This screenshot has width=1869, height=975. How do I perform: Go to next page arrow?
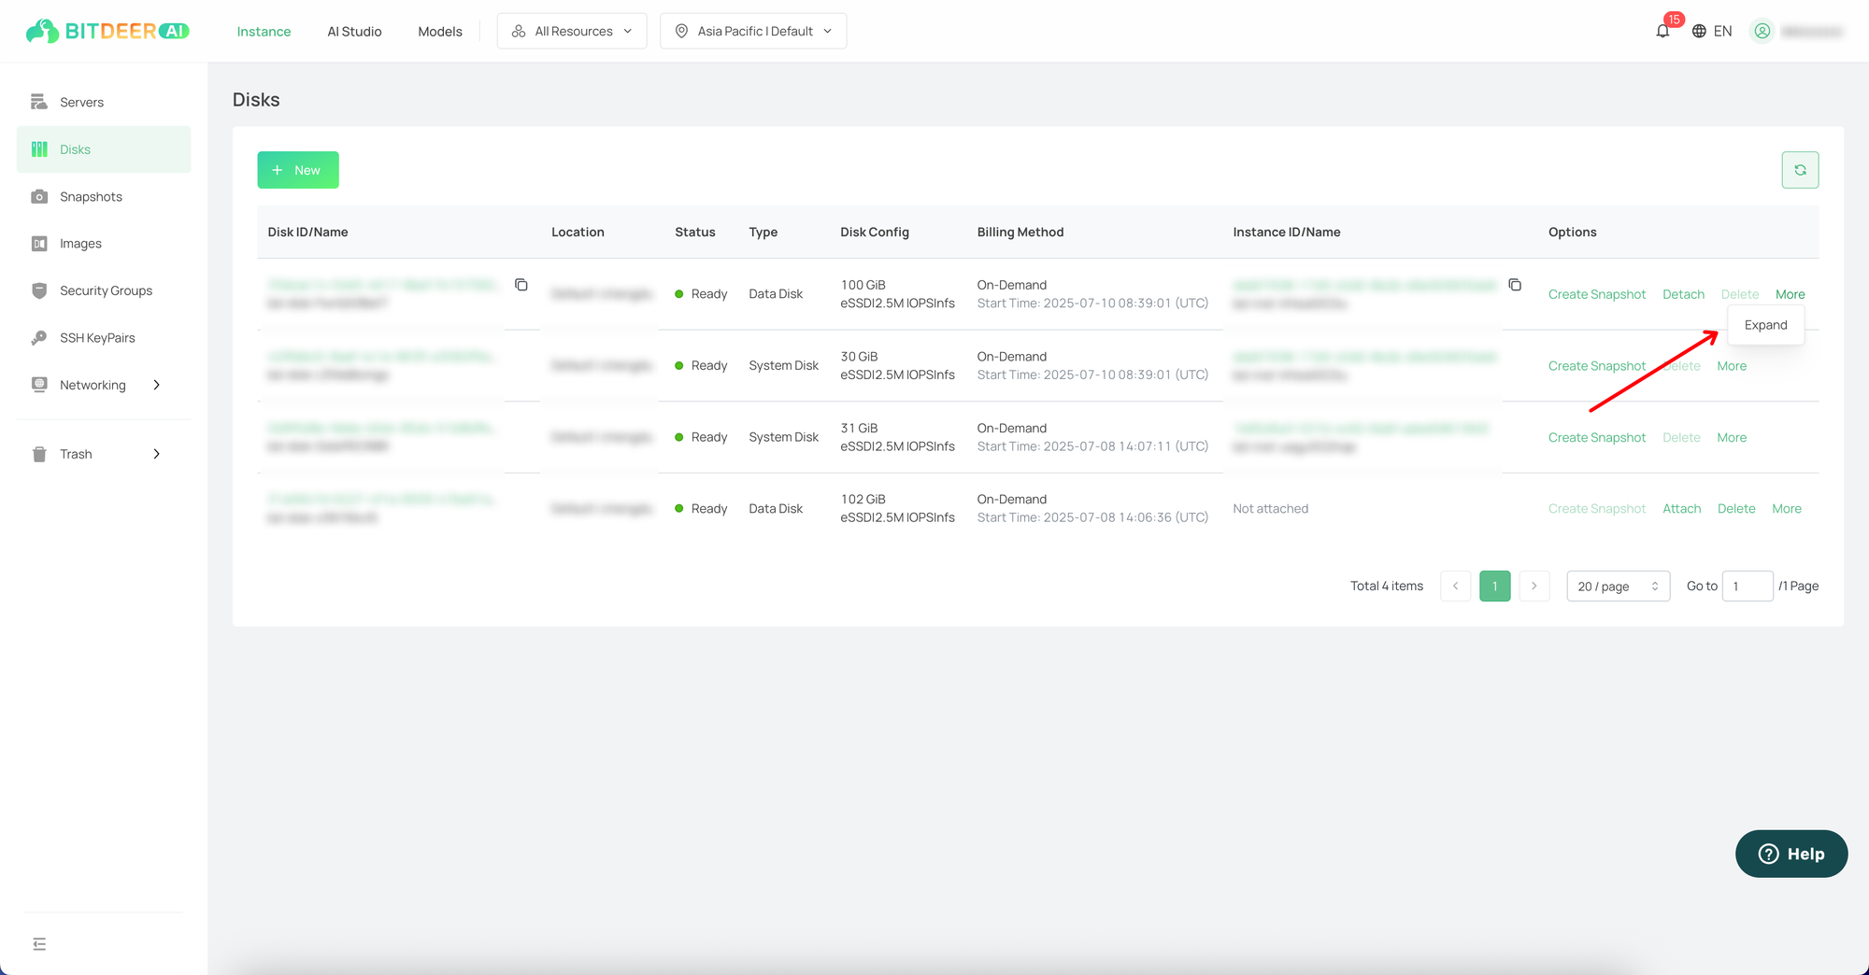[1534, 586]
